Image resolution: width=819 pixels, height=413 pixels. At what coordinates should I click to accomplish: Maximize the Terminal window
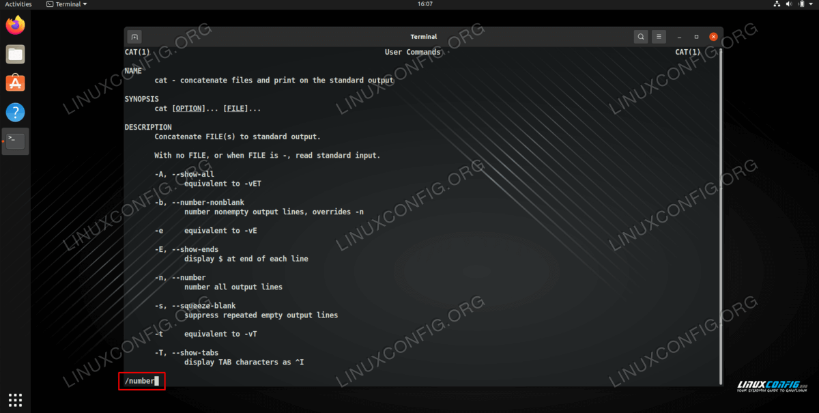point(696,36)
